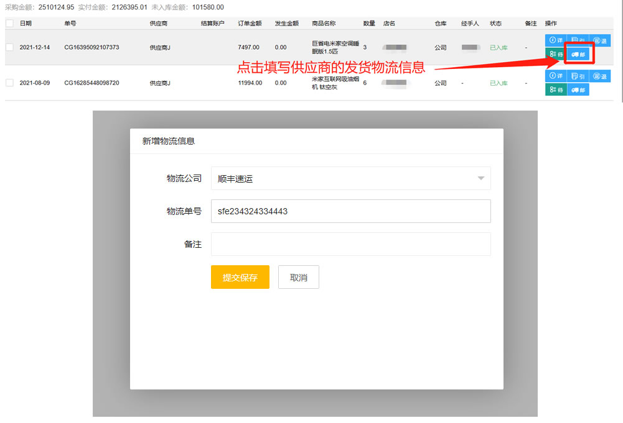Image resolution: width=623 pixels, height=423 pixels.
Task: Click order number CG16395092107373
Action: [x=91, y=47]
